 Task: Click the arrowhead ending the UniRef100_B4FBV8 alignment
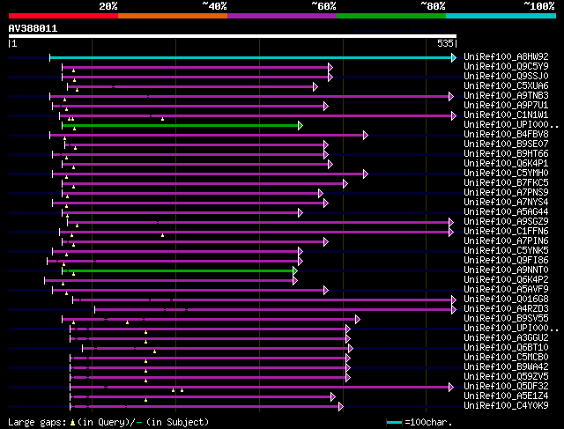click(366, 135)
